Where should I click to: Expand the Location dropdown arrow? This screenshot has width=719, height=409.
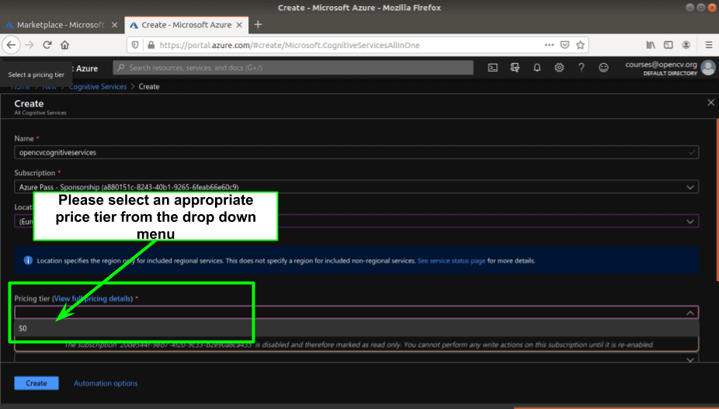[690, 221]
